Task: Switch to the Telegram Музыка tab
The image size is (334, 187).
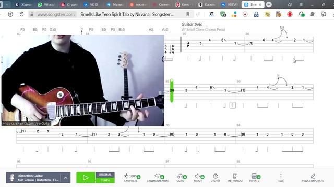Action: point(115,5)
